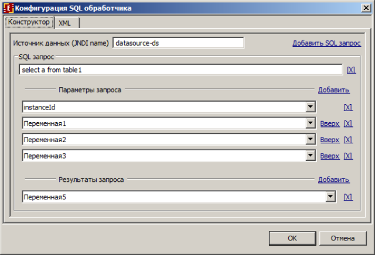Move Переменная1 up with Вверх
The height and width of the screenshot is (255, 375).
coord(330,124)
